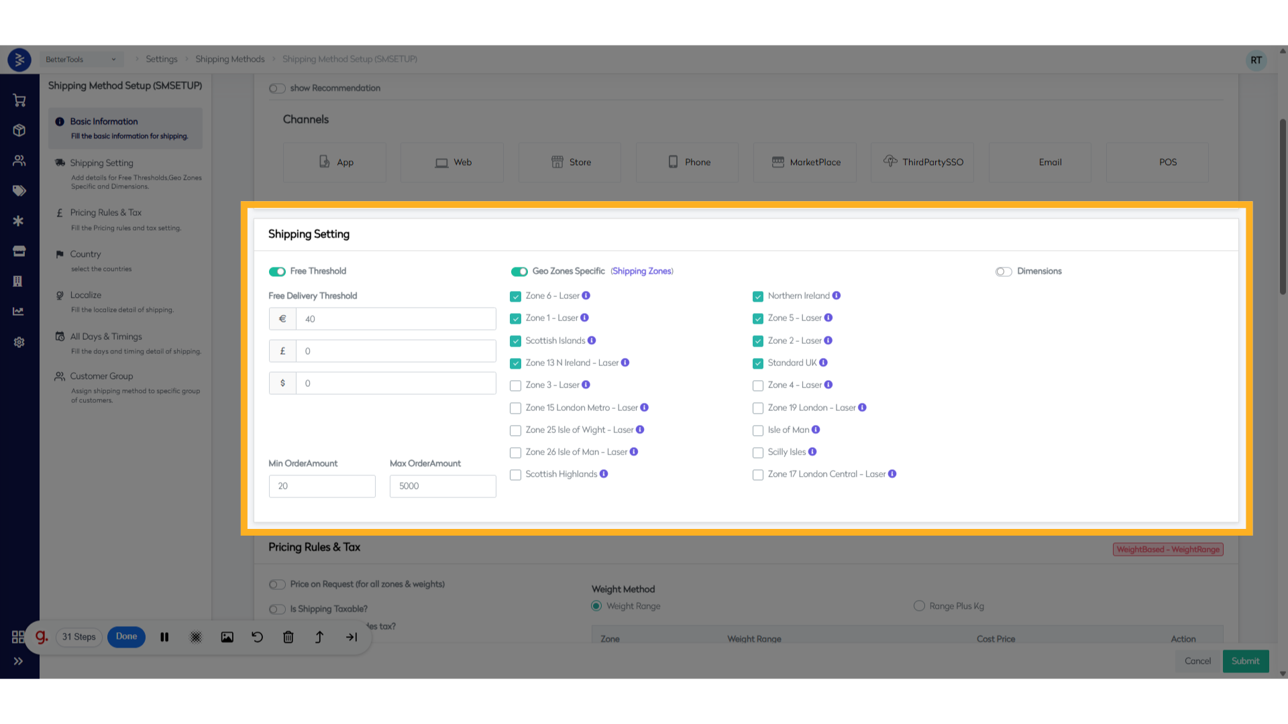Check the Zone 3 - Laser checkbox

(x=515, y=385)
